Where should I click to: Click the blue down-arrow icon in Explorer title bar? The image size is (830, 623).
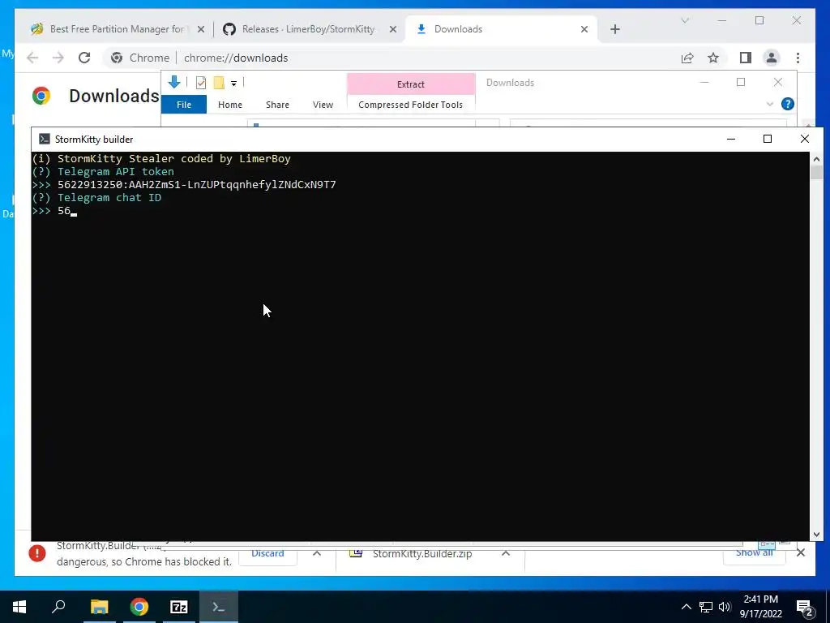click(174, 82)
